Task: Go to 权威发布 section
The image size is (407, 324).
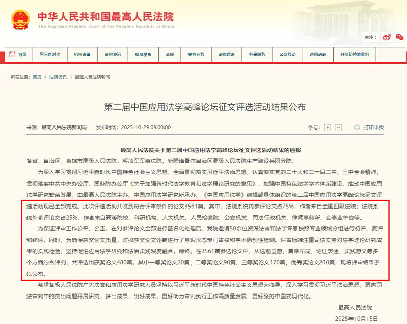Action: pos(143,54)
